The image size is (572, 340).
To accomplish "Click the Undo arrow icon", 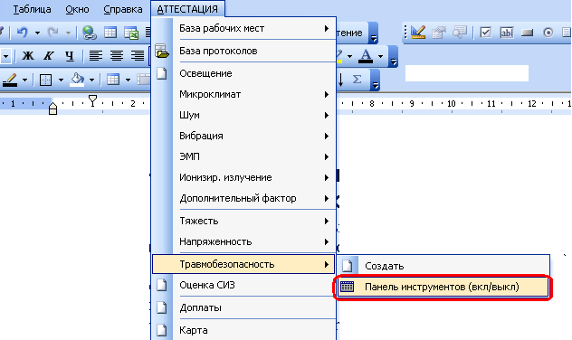I will (x=23, y=33).
